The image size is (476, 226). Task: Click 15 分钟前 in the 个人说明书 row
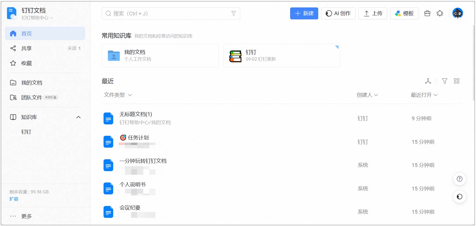point(423,188)
